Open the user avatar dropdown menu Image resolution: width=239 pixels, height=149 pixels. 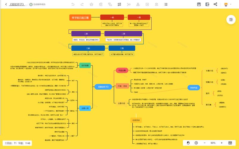[x=228, y=4]
